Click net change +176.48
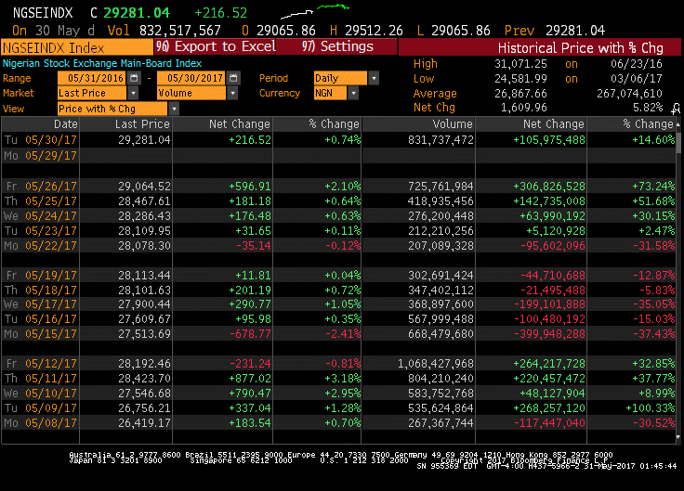This screenshot has width=684, height=491. 250,216
